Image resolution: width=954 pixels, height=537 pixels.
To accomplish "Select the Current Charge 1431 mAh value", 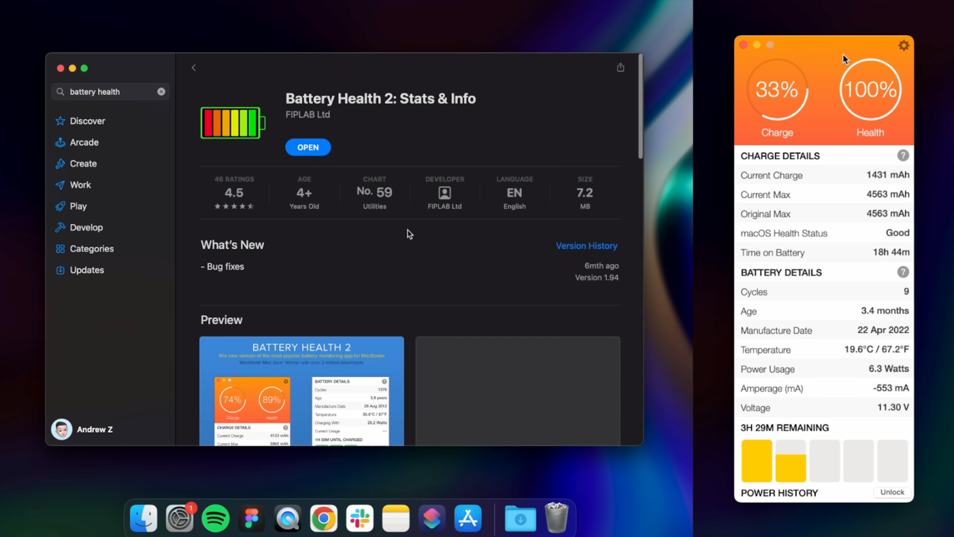I will point(888,175).
